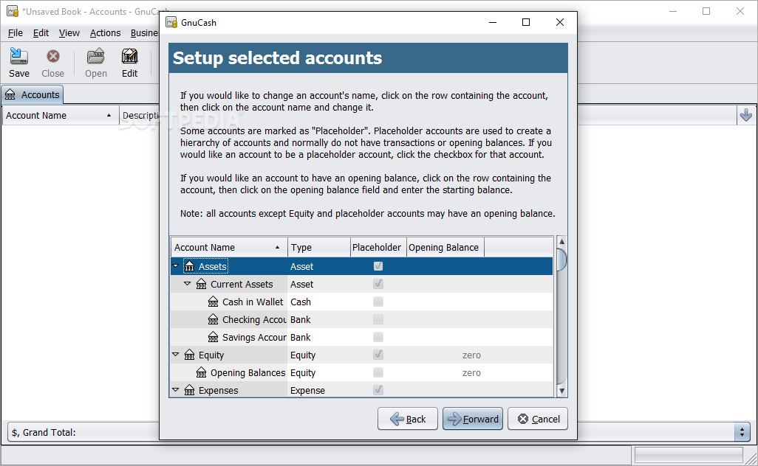Toggle Placeholder checkbox in Equity row (type Equity)
Viewport: 758px width, 466px height.
click(x=378, y=355)
